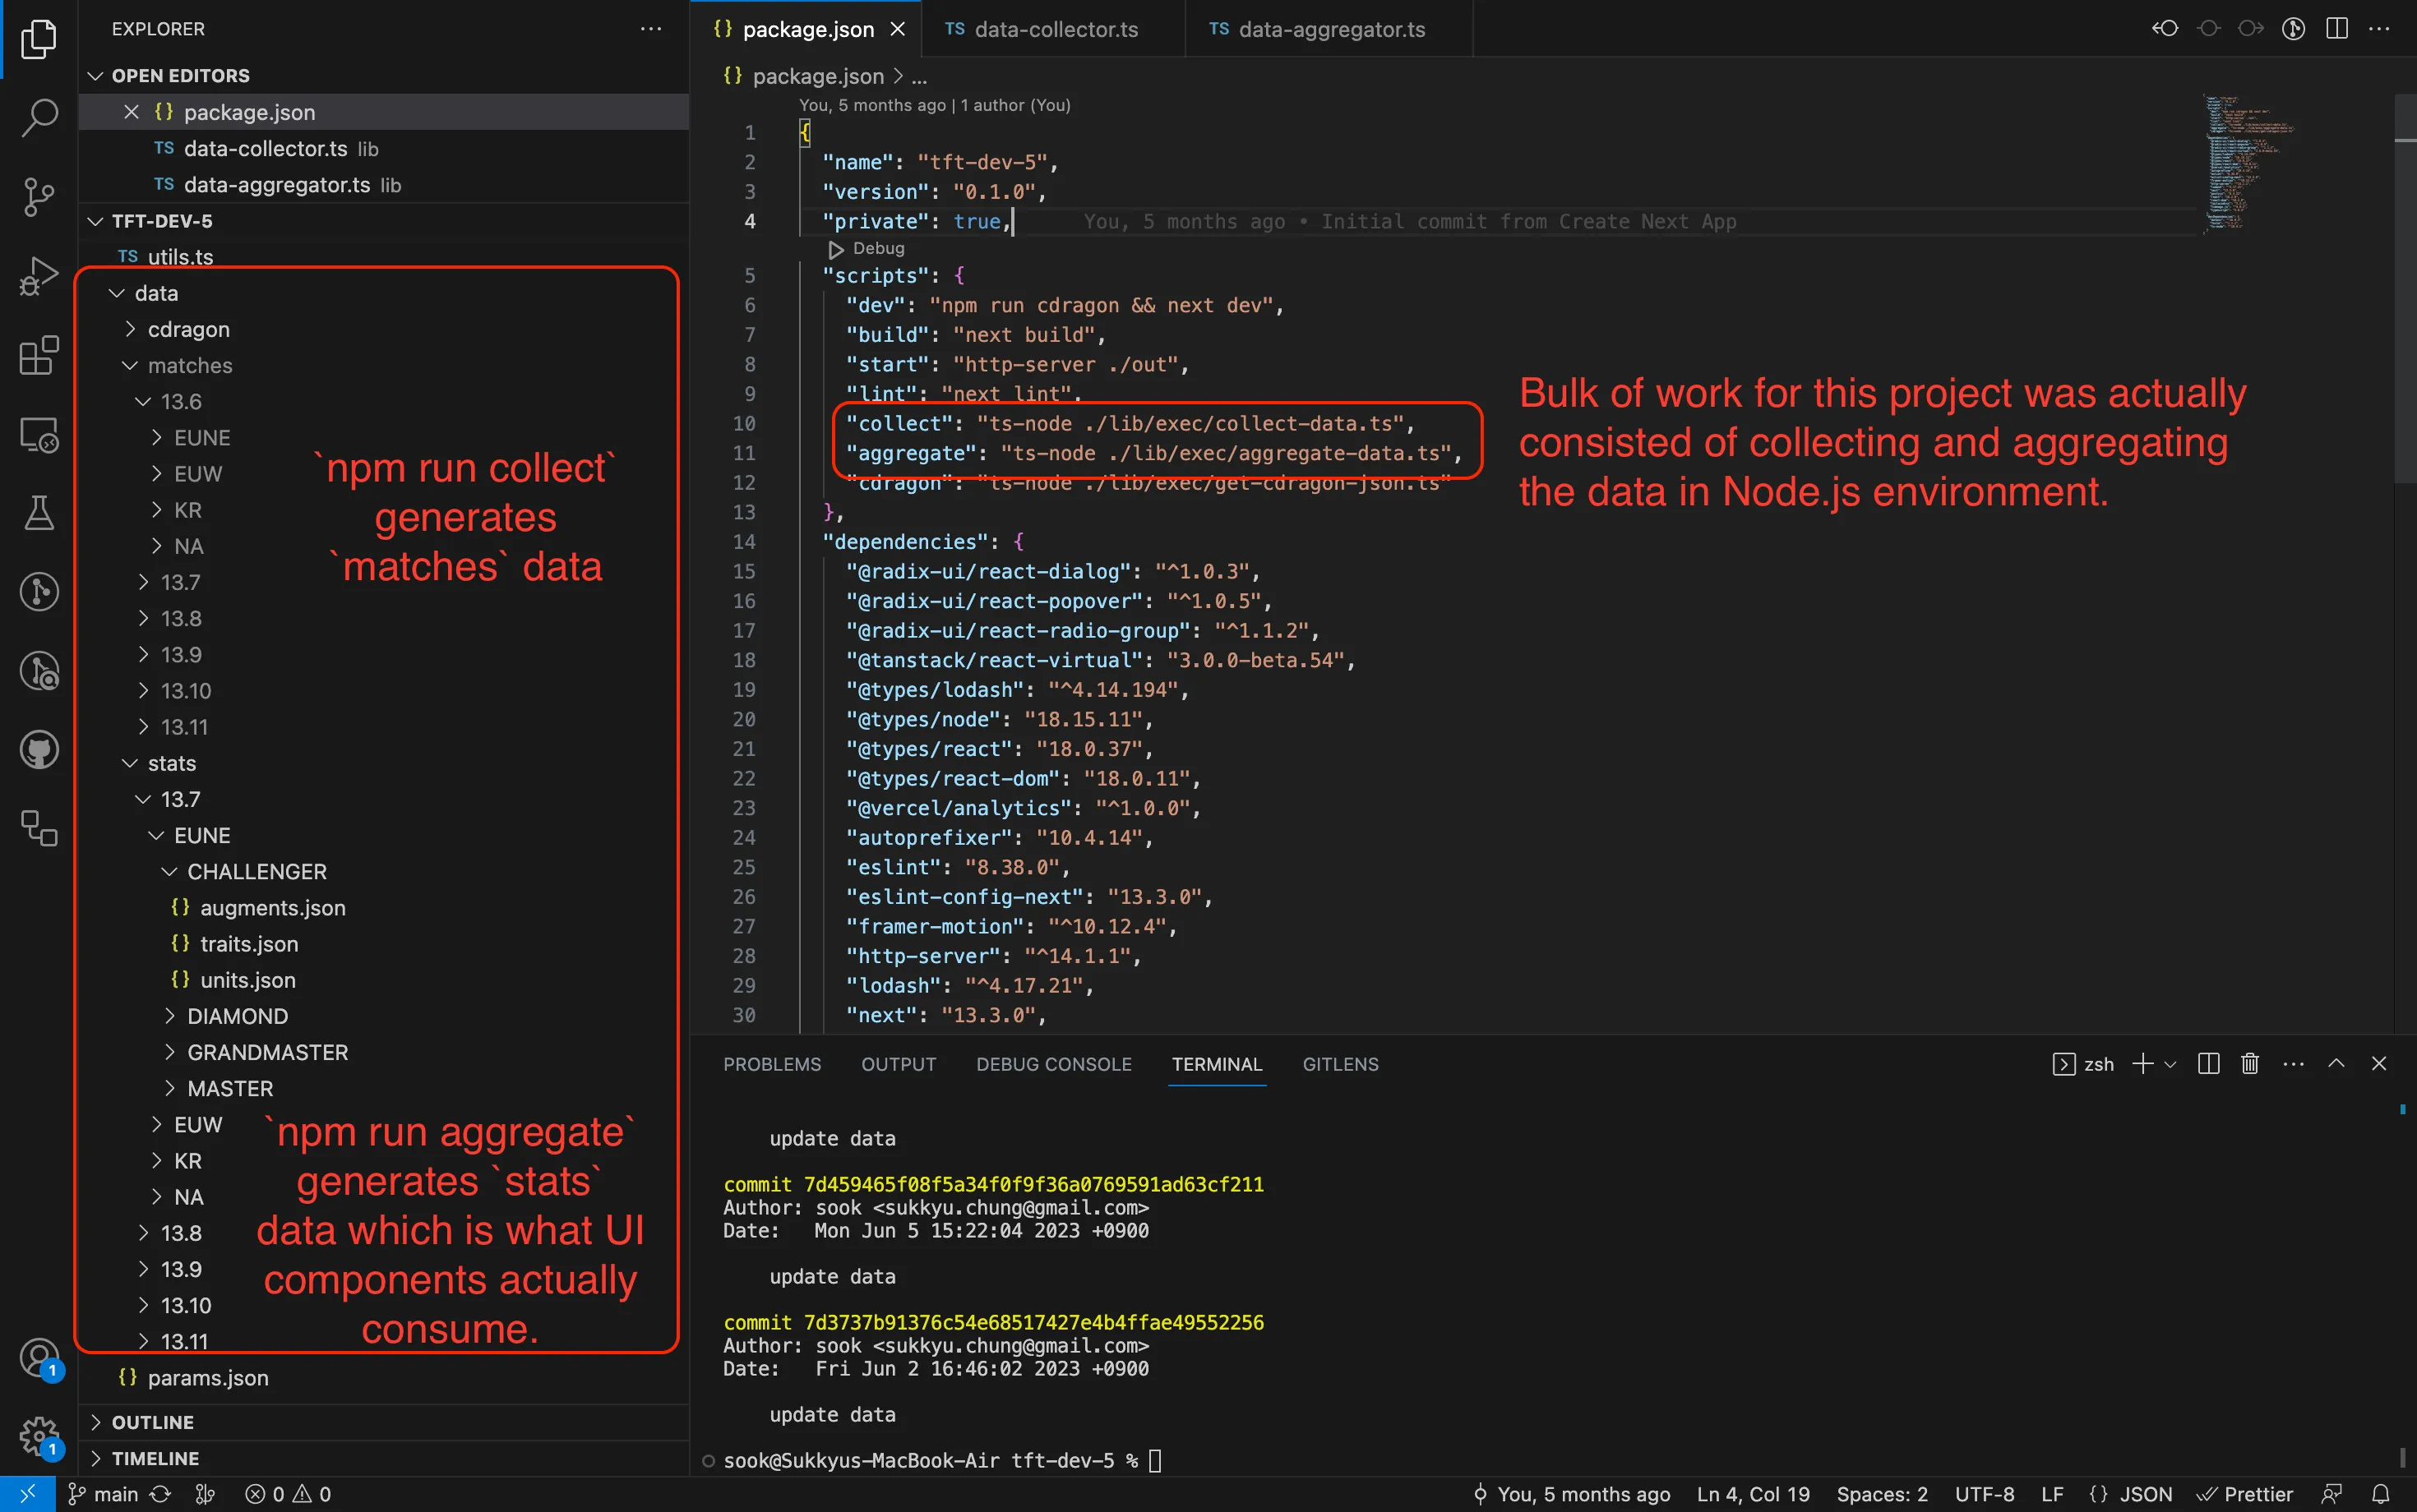Open the GitHub view in activity bar
This screenshot has height=1512, width=2417.
click(39, 750)
